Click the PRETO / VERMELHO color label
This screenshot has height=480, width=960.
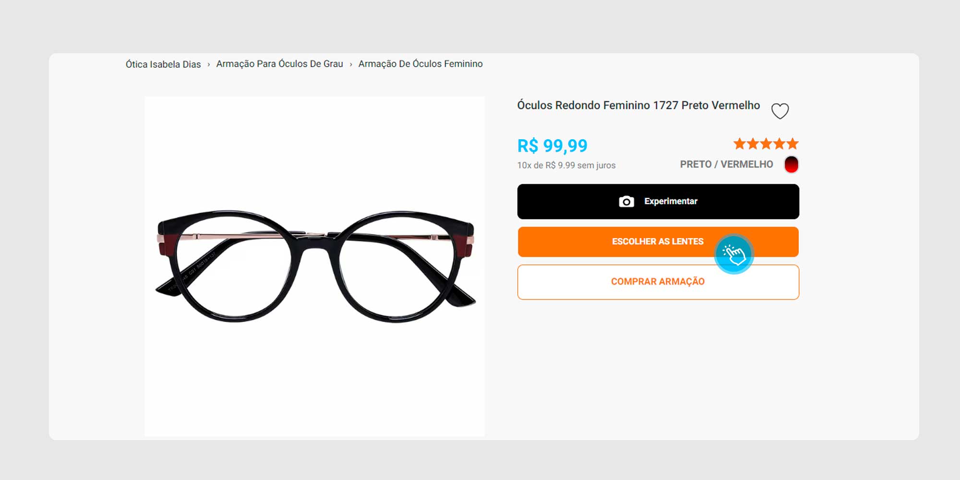tap(726, 165)
